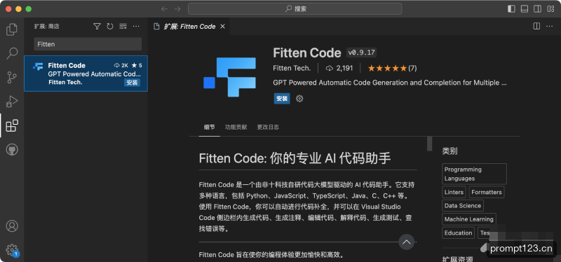
Task: Refresh the extensions list
Action: point(110,26)
